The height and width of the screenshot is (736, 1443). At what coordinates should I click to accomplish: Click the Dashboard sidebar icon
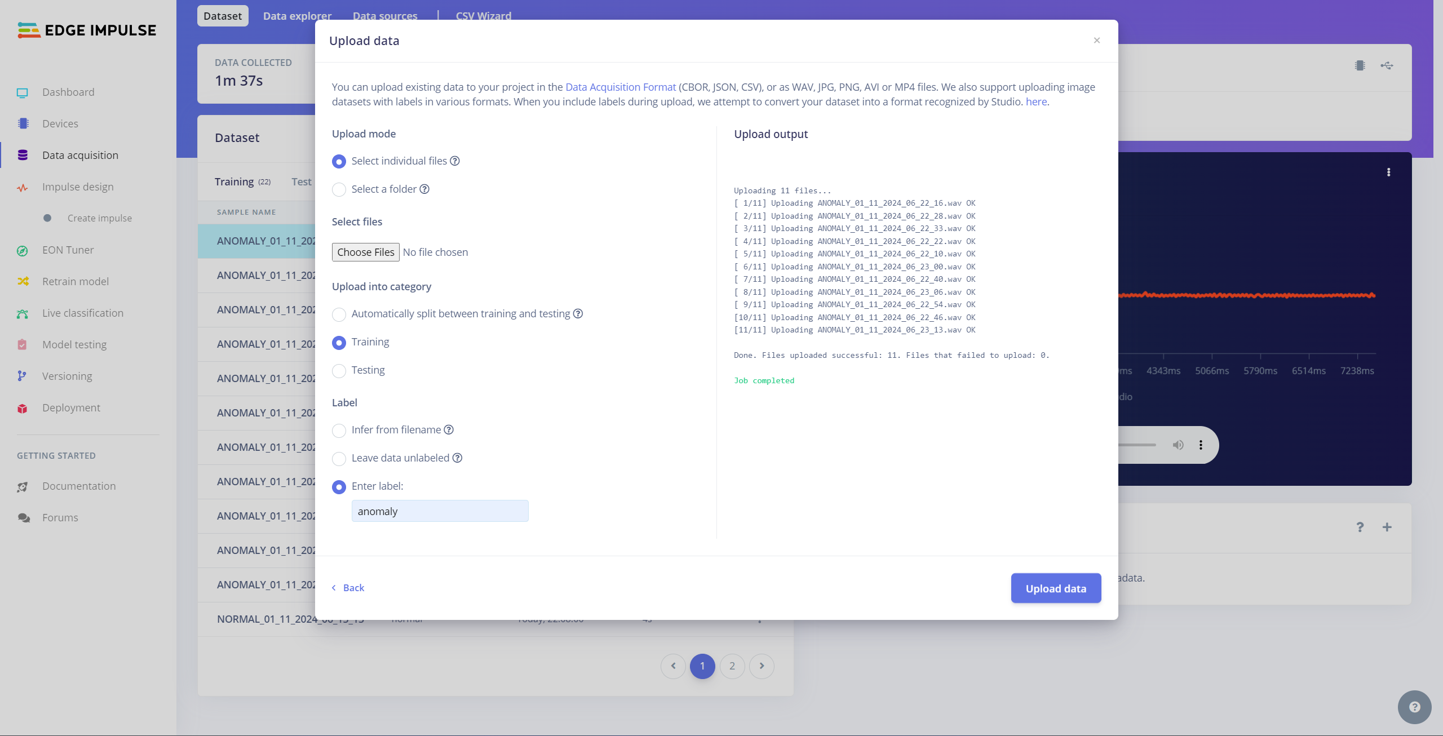(x=24, y=93)
